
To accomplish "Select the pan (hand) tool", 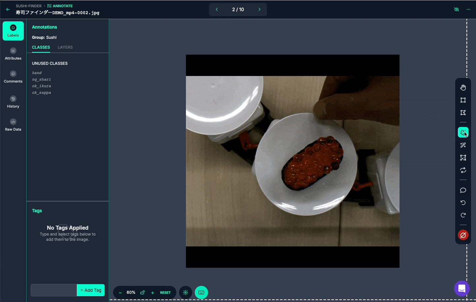I will [x=463, y=87].
